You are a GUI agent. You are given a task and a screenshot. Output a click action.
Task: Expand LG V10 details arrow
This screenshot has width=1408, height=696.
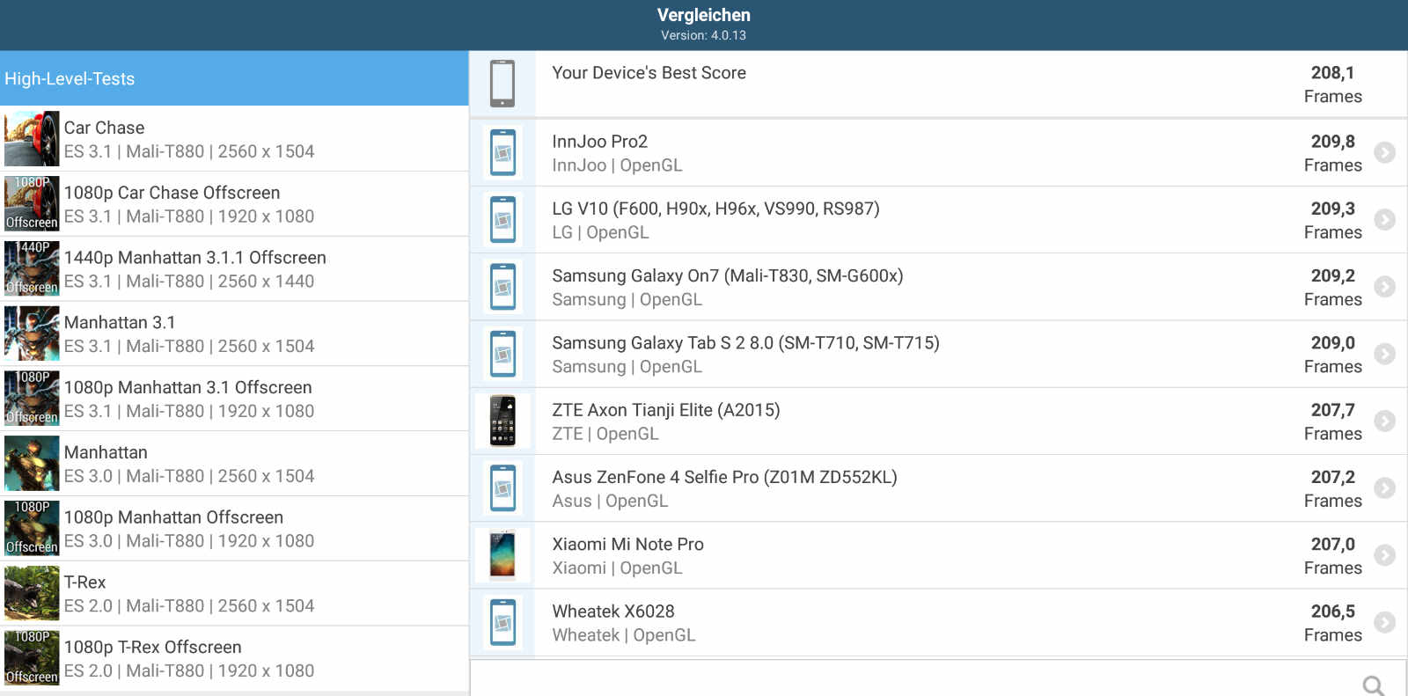1385,219
